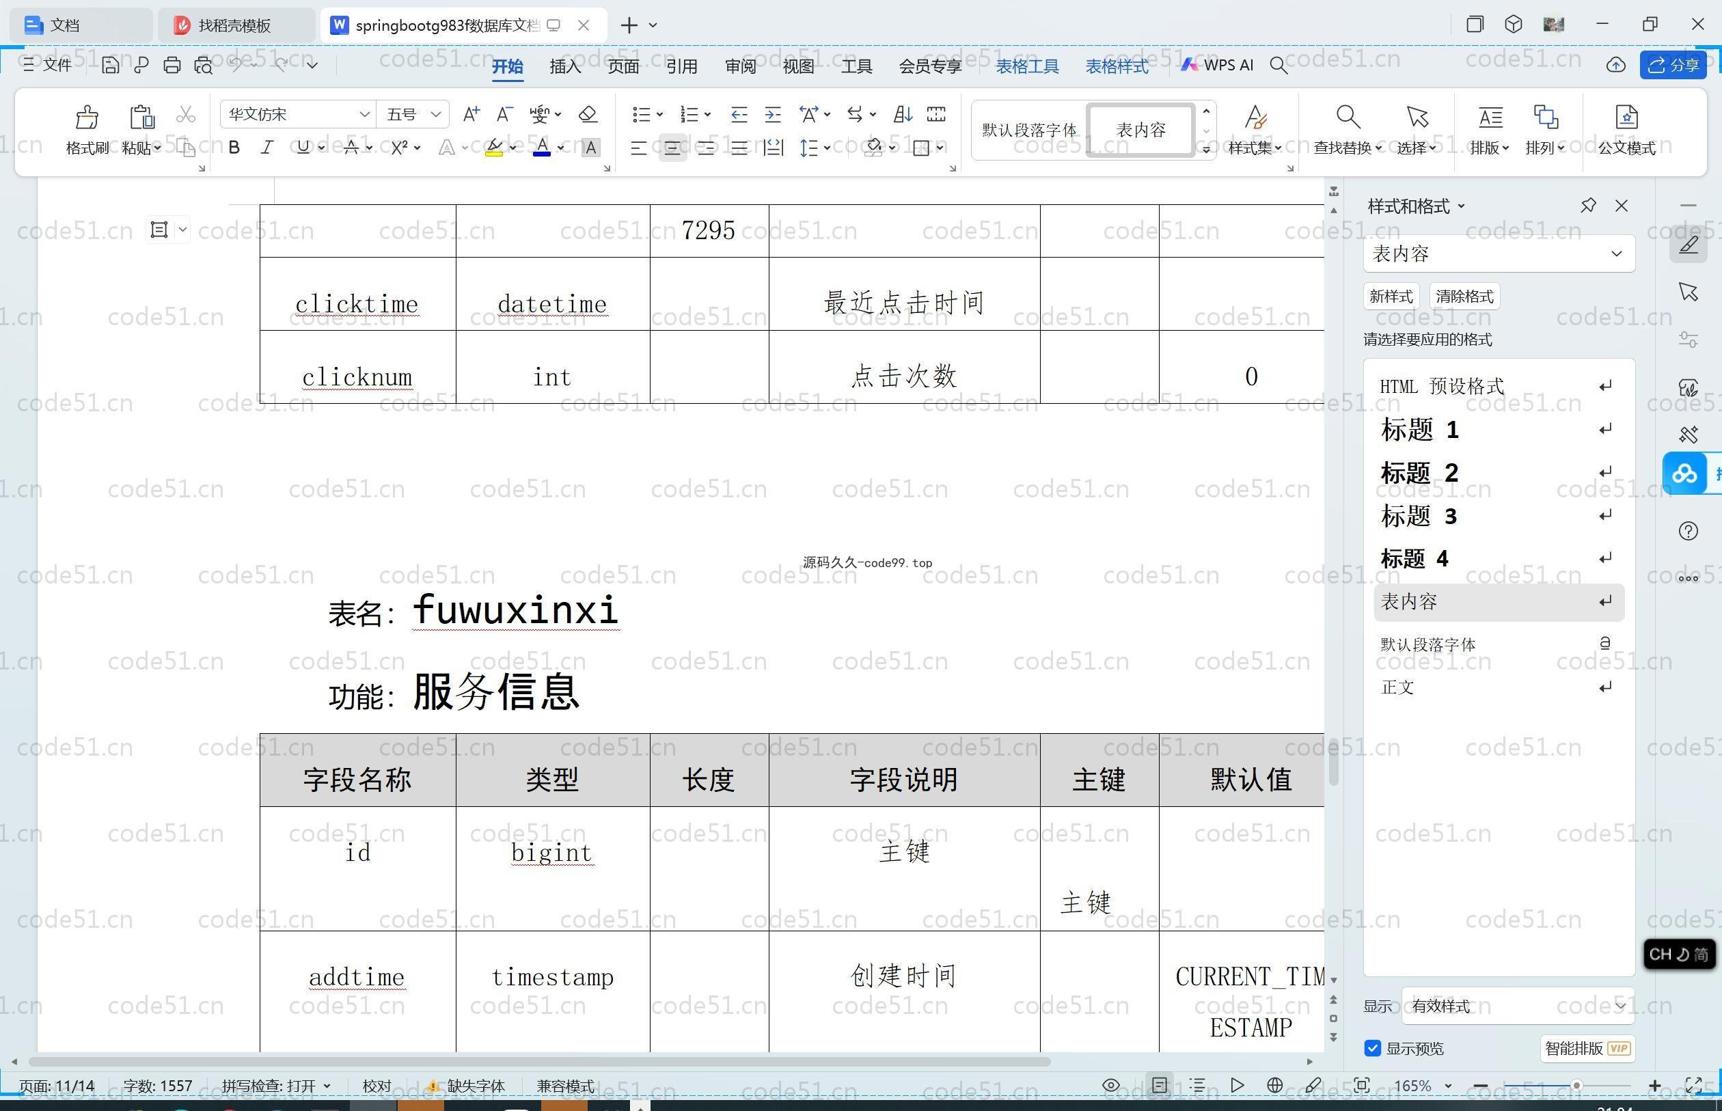Uncheck Show Preview (显示预览) checkbox
Screen dimensions: 1722x1111
[x=1372, y=1048]
